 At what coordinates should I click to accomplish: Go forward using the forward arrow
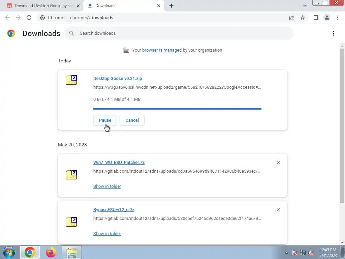[18, 18]
